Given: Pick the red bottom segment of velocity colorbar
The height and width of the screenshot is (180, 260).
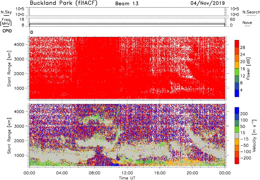Looking at the screenshot, I should coord(237,161).
